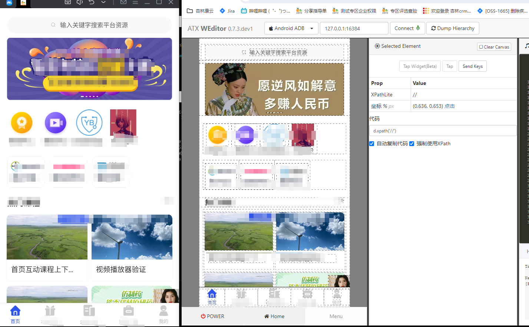Image resolution: width=529 pixels, height=327 pixels.
Task: Disable the 强制使用XPath checkbox
Action: coord(411,143)
